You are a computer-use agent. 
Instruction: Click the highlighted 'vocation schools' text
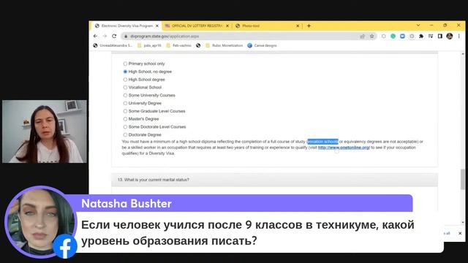(322, 142)
